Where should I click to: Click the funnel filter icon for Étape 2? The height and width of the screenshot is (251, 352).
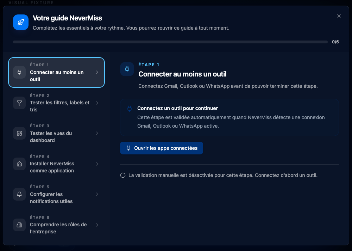(19, 103)
